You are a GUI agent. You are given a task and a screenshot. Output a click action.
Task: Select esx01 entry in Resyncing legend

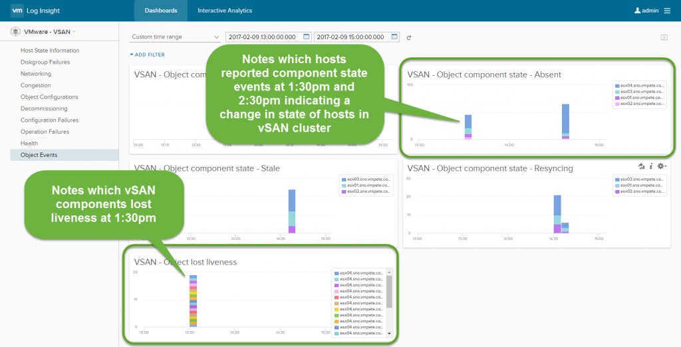point(639,185)
